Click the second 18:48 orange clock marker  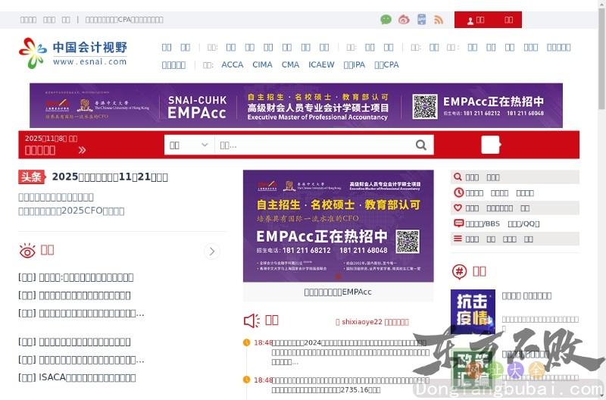[x=246, y=380]
